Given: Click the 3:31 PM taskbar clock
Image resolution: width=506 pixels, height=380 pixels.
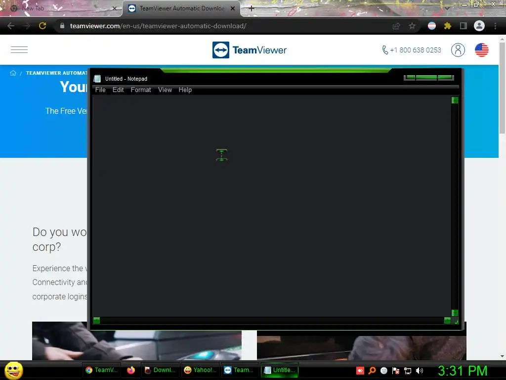Looking at the screenshot, I should coord(463,371).
